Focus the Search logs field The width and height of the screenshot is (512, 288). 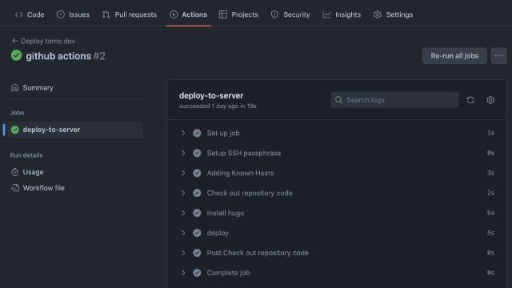click(394, 99)
